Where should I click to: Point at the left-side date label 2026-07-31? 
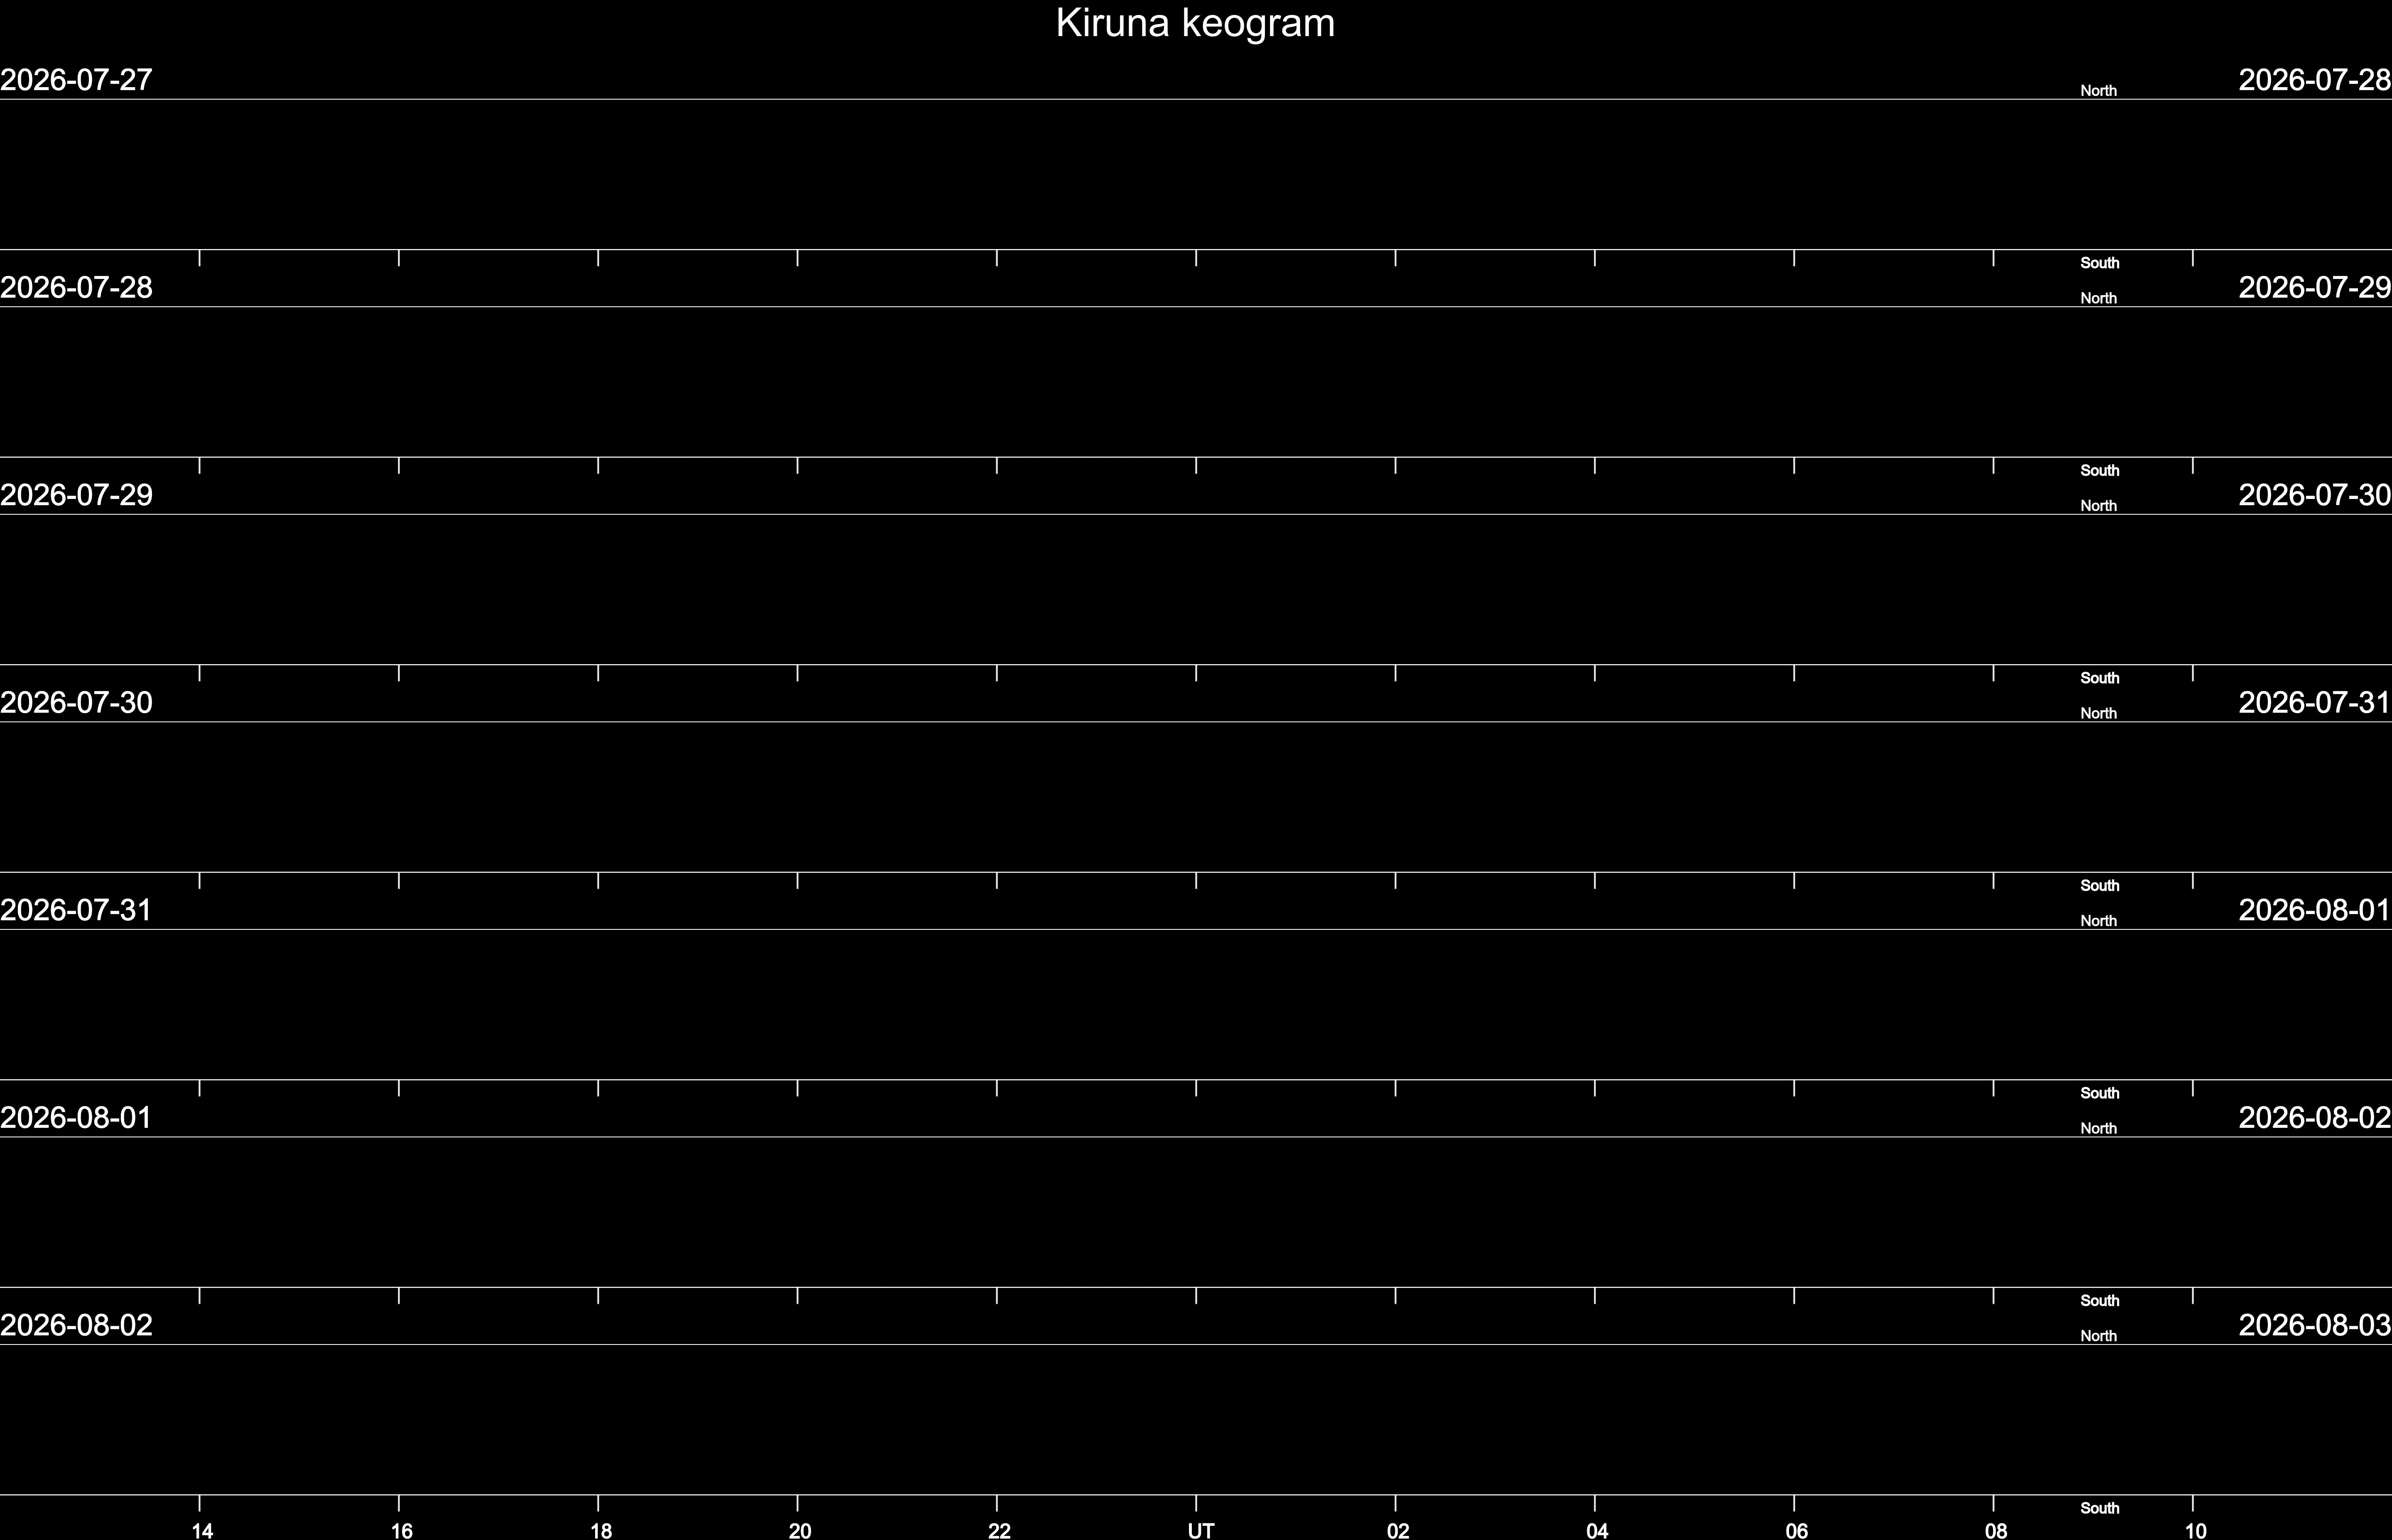[76, 910]
